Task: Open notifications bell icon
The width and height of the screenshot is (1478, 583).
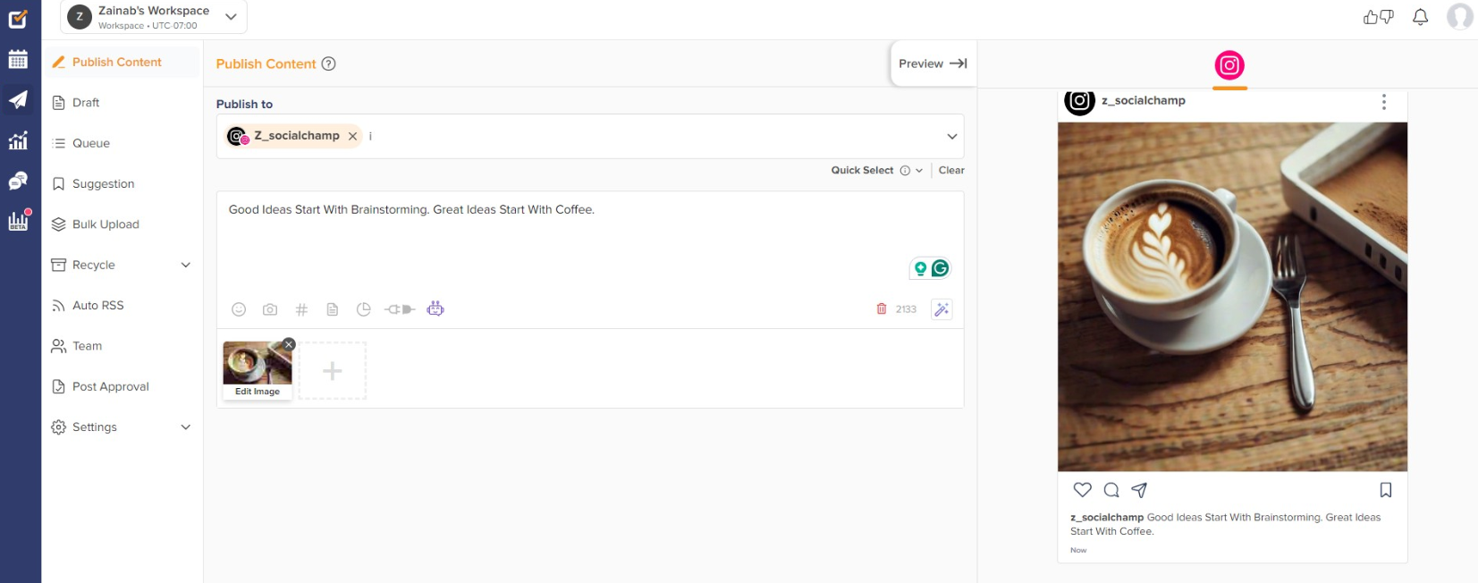Action: point(1420,17)
